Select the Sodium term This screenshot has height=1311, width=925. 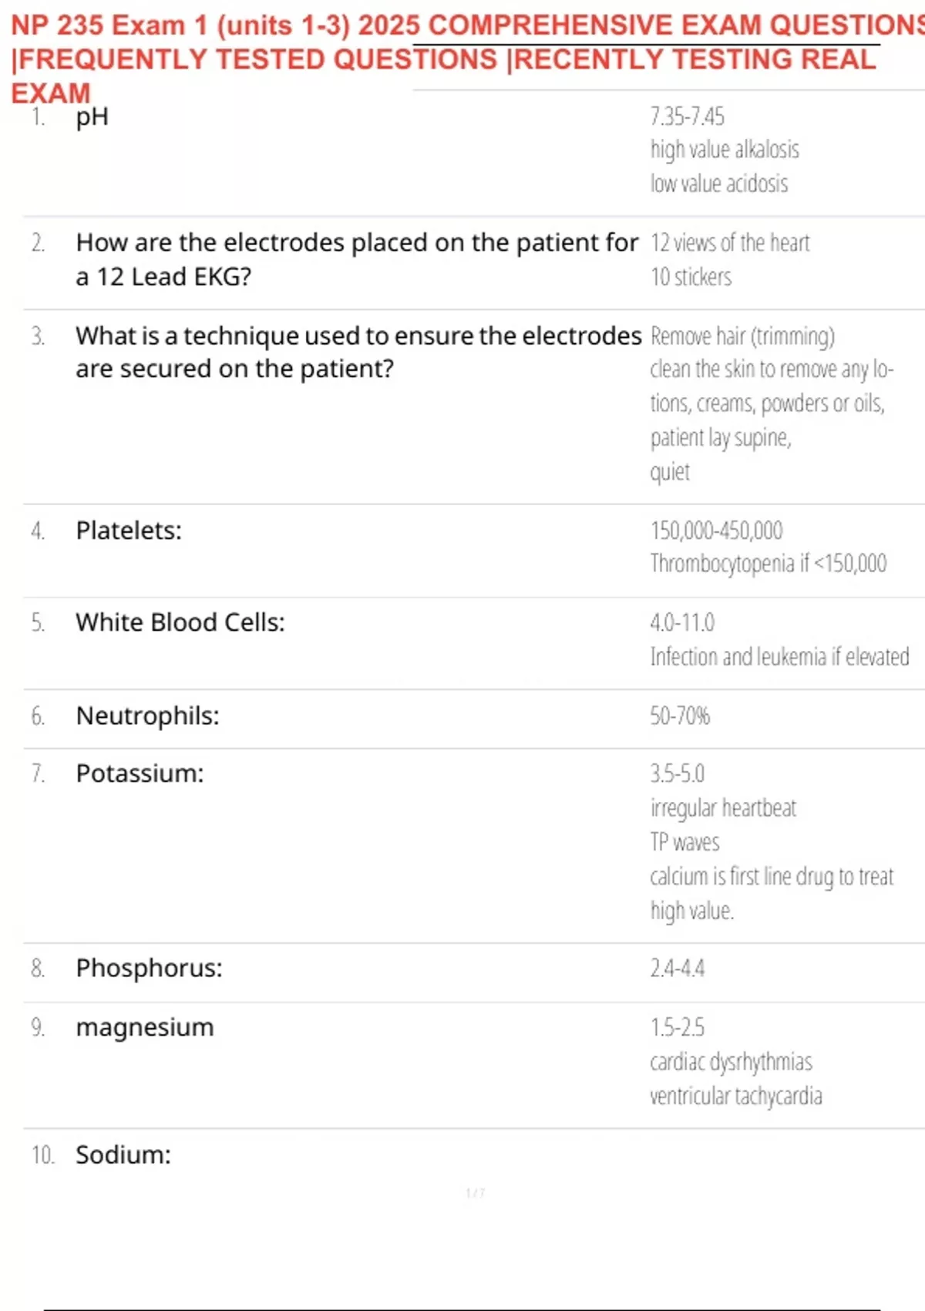[x=123, y=1155]
